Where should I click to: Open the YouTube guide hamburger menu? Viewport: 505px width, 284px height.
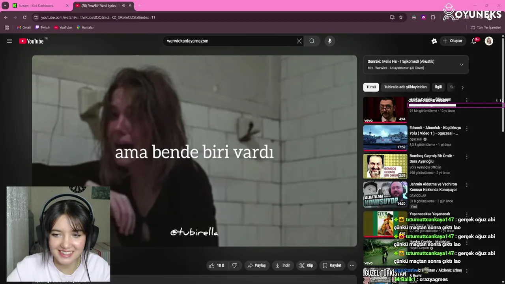(9, 41)
